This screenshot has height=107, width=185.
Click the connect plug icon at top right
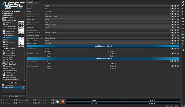tap(183, 2)
